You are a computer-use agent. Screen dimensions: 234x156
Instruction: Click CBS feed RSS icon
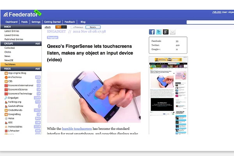click(x=6, y=82)
